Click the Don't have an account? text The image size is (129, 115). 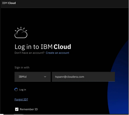coord(30,53)
